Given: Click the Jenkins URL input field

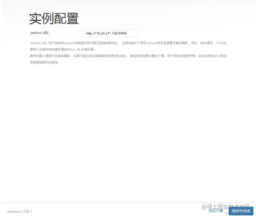Looking at the screenshot, I should pos(111,33).
